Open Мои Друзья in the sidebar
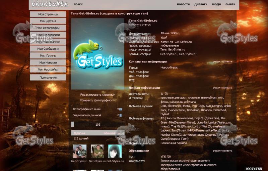 point(48,21)
